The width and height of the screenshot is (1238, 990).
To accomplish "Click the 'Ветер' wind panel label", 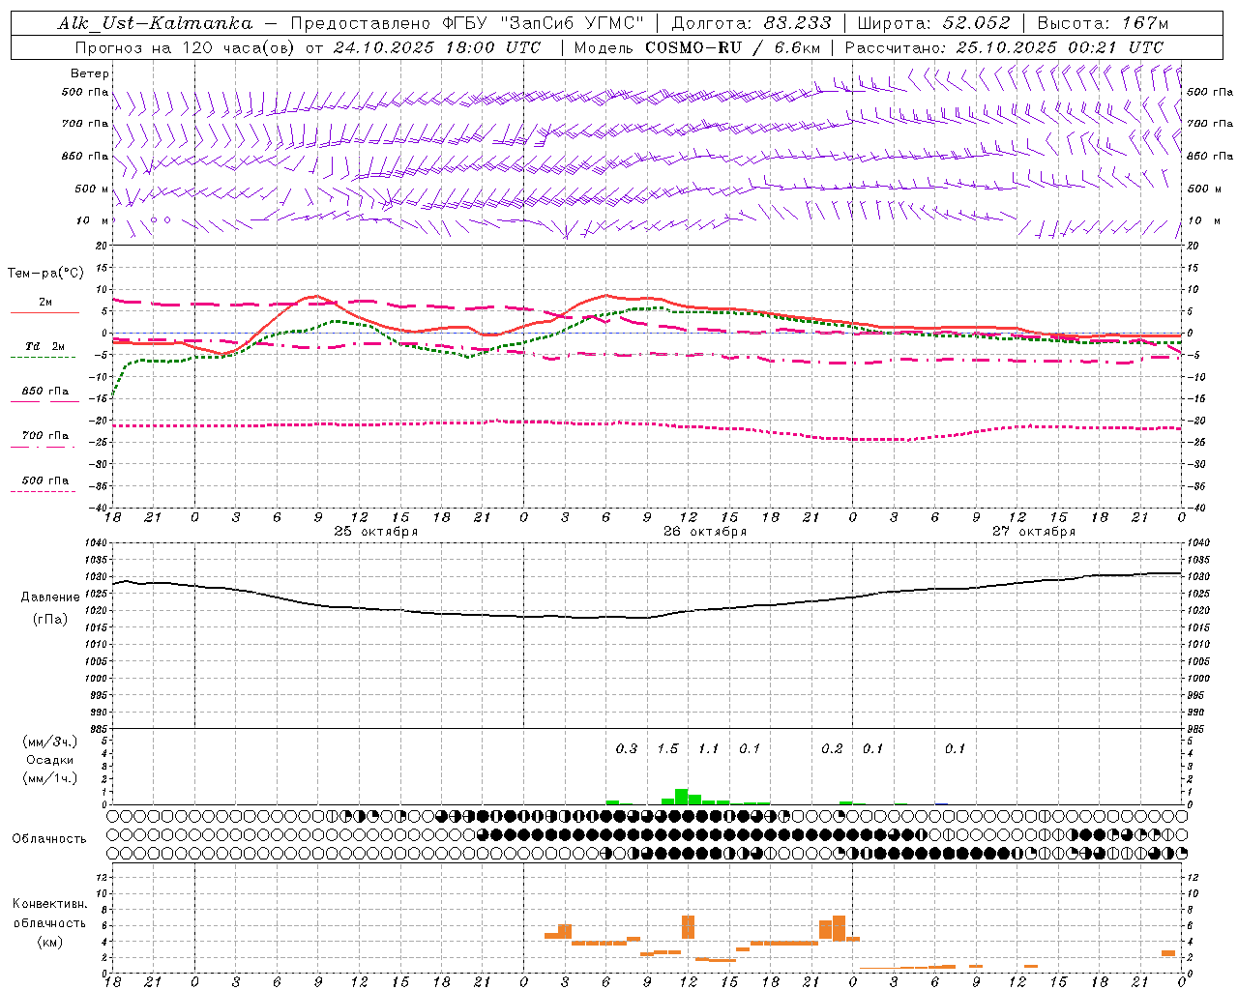I will click(x=90, y=73).
